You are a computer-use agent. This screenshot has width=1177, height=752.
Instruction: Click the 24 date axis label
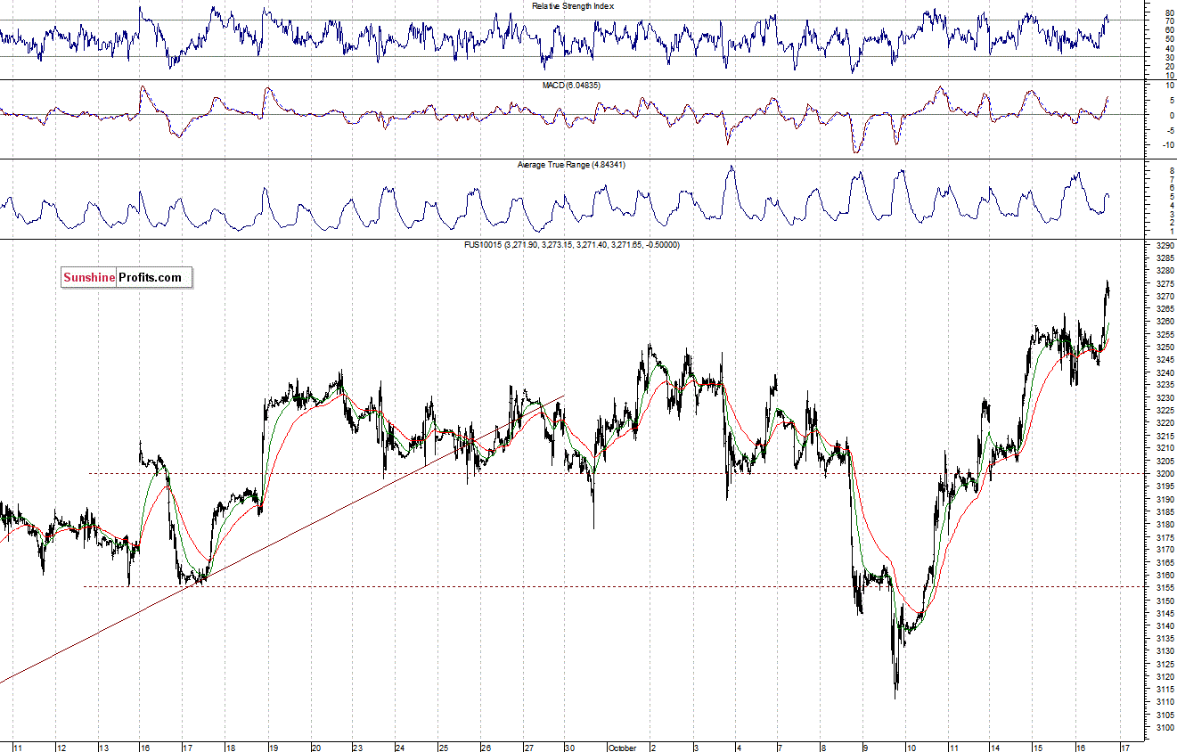(401, 747)
